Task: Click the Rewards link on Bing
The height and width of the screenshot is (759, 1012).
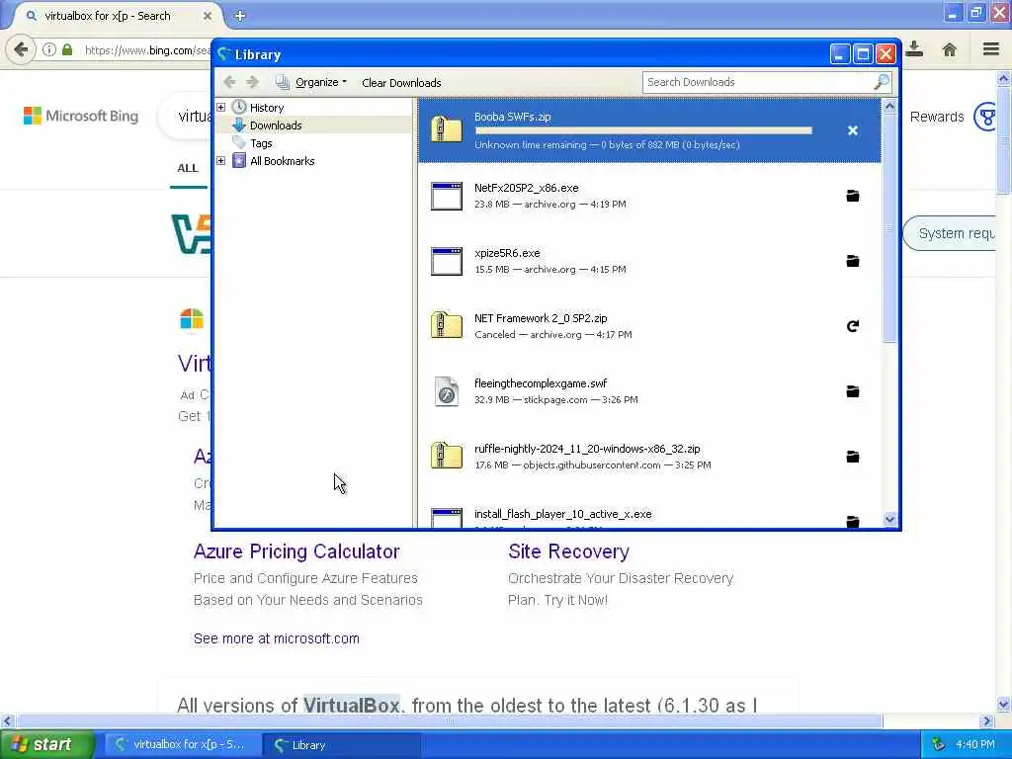Action: click(x=937, y=117)
